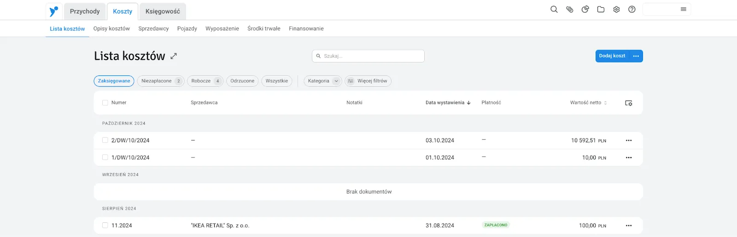
Task: Expand the Kategoria filter dropdown
Action: 322,81
